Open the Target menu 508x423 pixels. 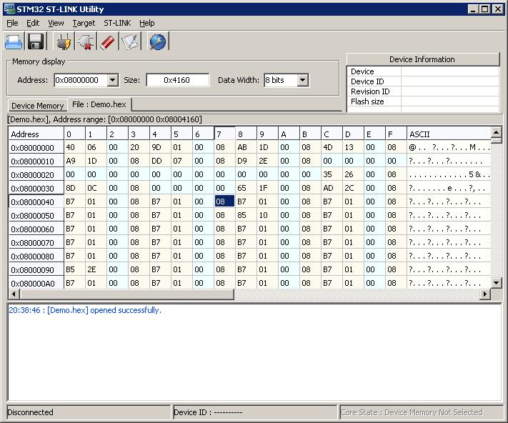(84, 23)
